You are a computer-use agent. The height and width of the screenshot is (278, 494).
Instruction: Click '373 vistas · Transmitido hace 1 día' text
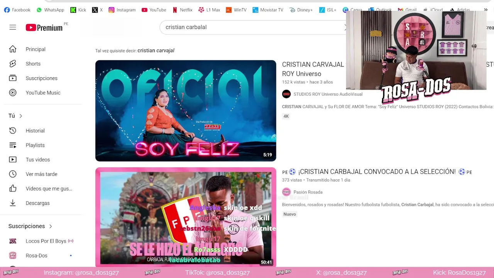point(316,180)
